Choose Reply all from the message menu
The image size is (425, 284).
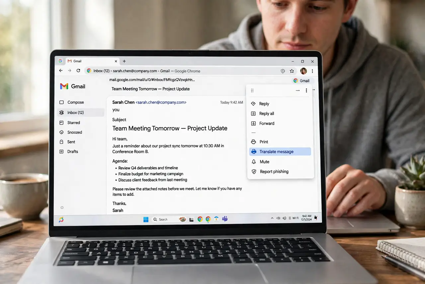(280, 113)
